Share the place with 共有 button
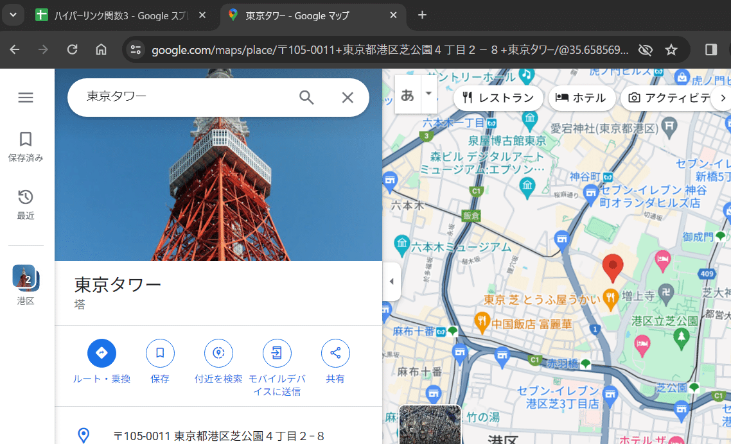The height and width of the screenshot is (444, 731). [x=335, y=361]
